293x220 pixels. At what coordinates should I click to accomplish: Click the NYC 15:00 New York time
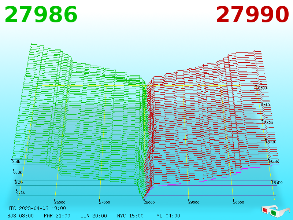tap(130, 216)
